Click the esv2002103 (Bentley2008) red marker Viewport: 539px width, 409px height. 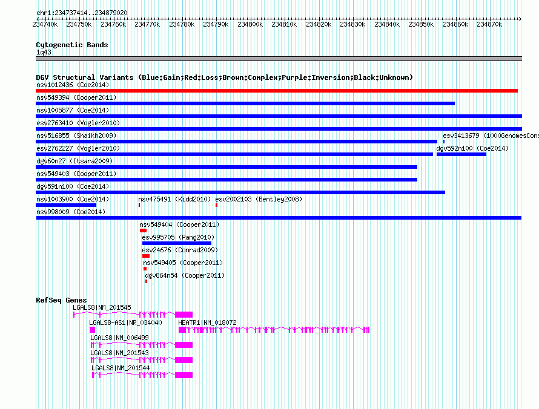tap(216, 205)
